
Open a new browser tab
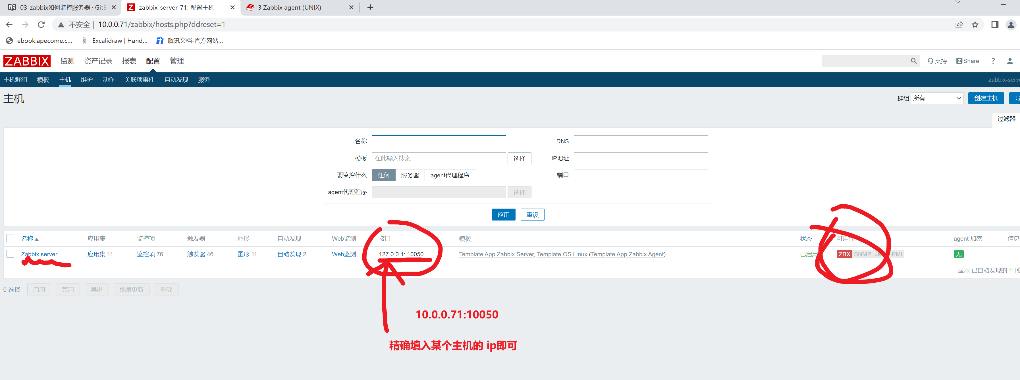click(x=370, y=7)
